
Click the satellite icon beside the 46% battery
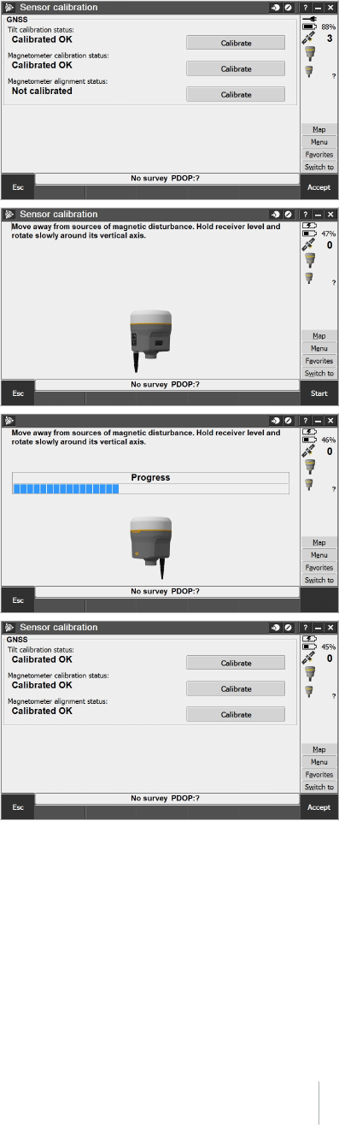tap(308, 452)
